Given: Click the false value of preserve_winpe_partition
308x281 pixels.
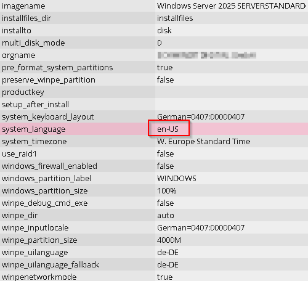Looking at the screenshot, I should click(165, 80).
